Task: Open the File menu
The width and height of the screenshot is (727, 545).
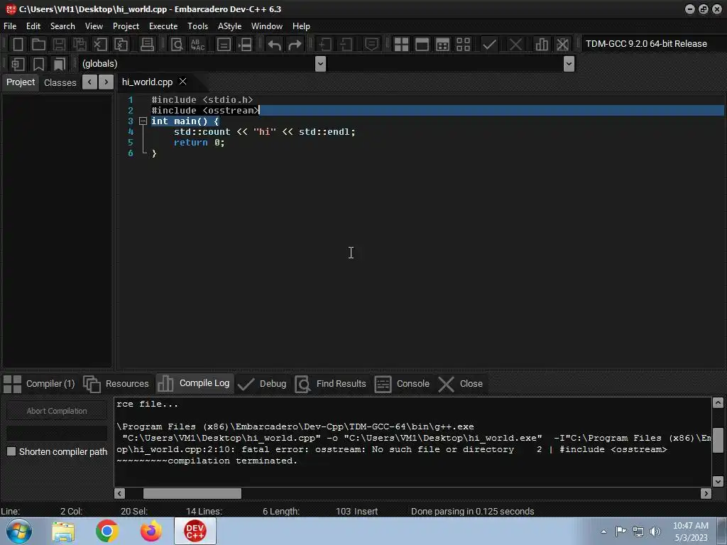Action: [x=10, y=26]
